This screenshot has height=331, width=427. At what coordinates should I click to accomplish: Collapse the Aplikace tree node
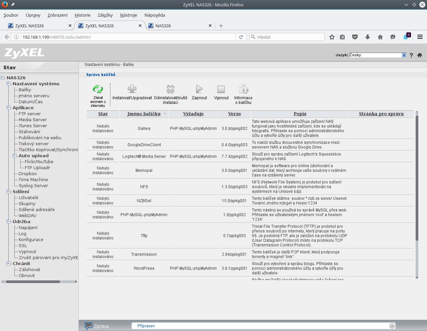coord(9,108)
